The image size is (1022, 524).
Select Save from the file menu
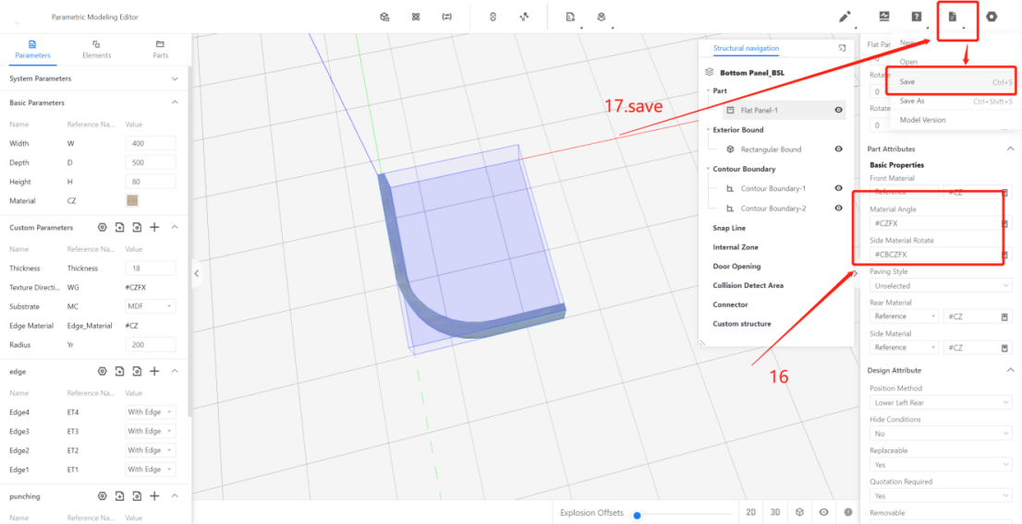coord(908,81)
